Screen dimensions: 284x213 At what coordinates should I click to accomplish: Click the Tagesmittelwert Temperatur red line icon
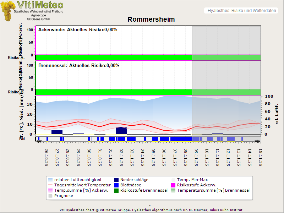coord(50,185)
